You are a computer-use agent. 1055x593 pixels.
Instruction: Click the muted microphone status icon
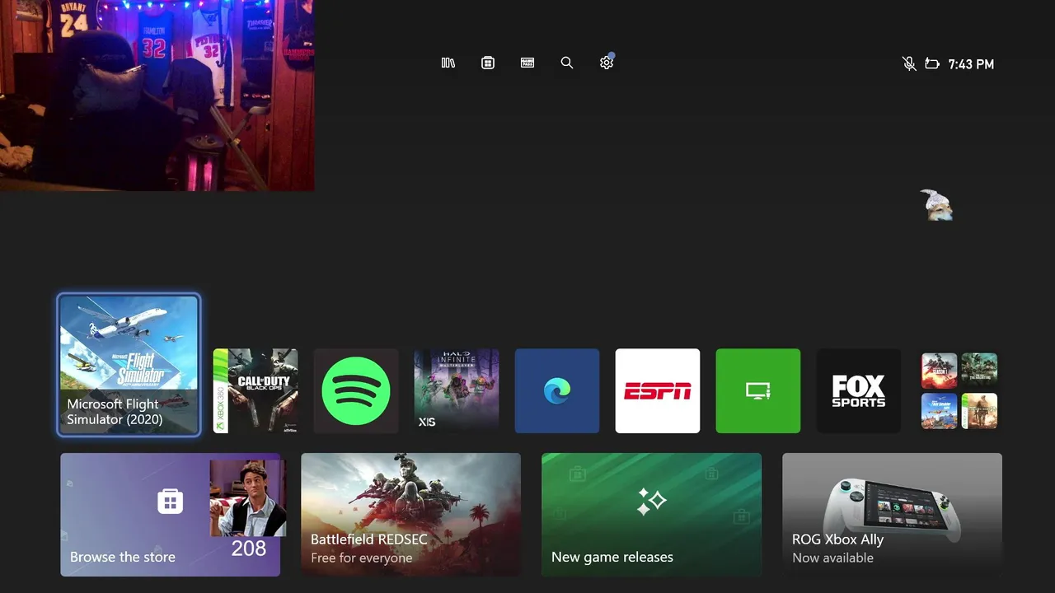[x=909, y=63]
